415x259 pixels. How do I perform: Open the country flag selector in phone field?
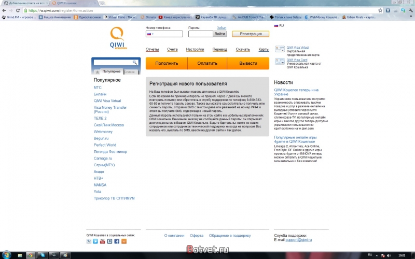click(150, 34)
